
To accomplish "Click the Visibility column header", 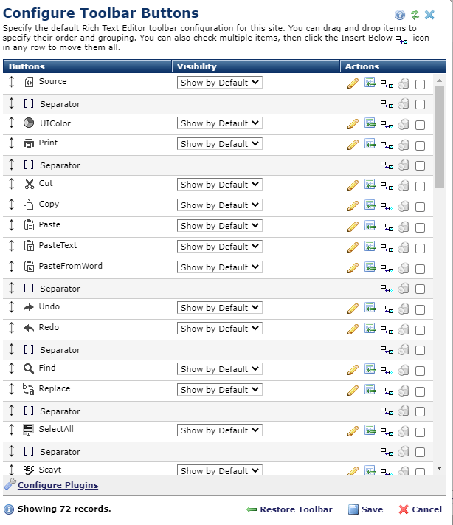I will click(196, 66).
